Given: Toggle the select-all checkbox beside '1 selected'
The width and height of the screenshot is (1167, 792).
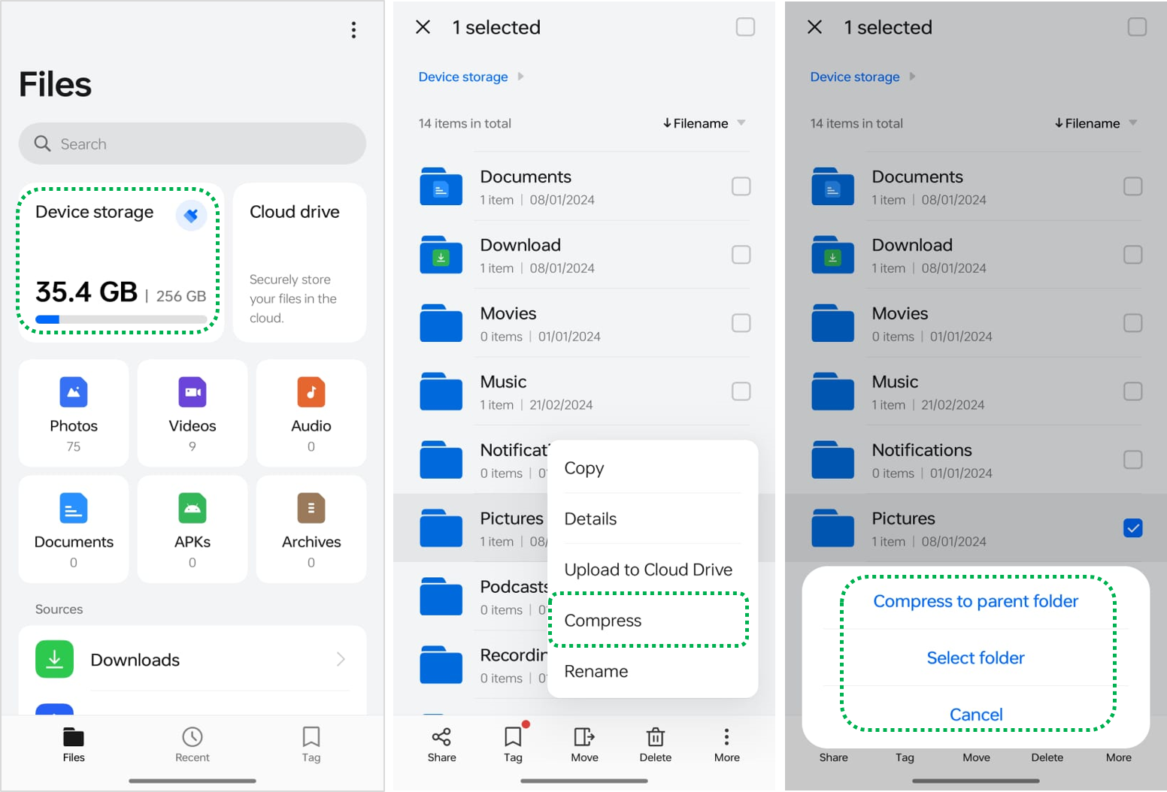Looking at the screenshot, I should pos(745,27).
